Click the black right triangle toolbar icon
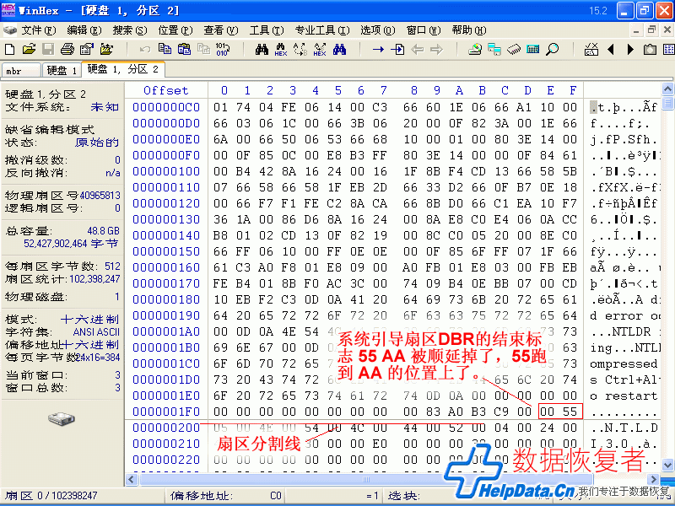 pyautogui.click(x=630, y=50)
